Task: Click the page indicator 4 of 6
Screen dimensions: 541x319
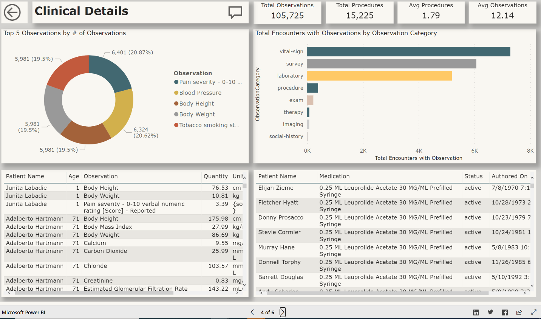Action: point(267,312)
